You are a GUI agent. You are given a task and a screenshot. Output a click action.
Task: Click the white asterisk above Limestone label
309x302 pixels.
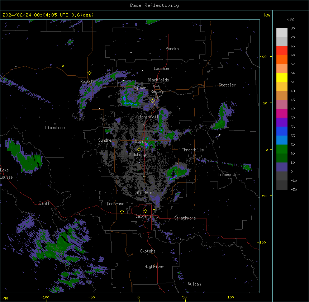coord(55,124)
